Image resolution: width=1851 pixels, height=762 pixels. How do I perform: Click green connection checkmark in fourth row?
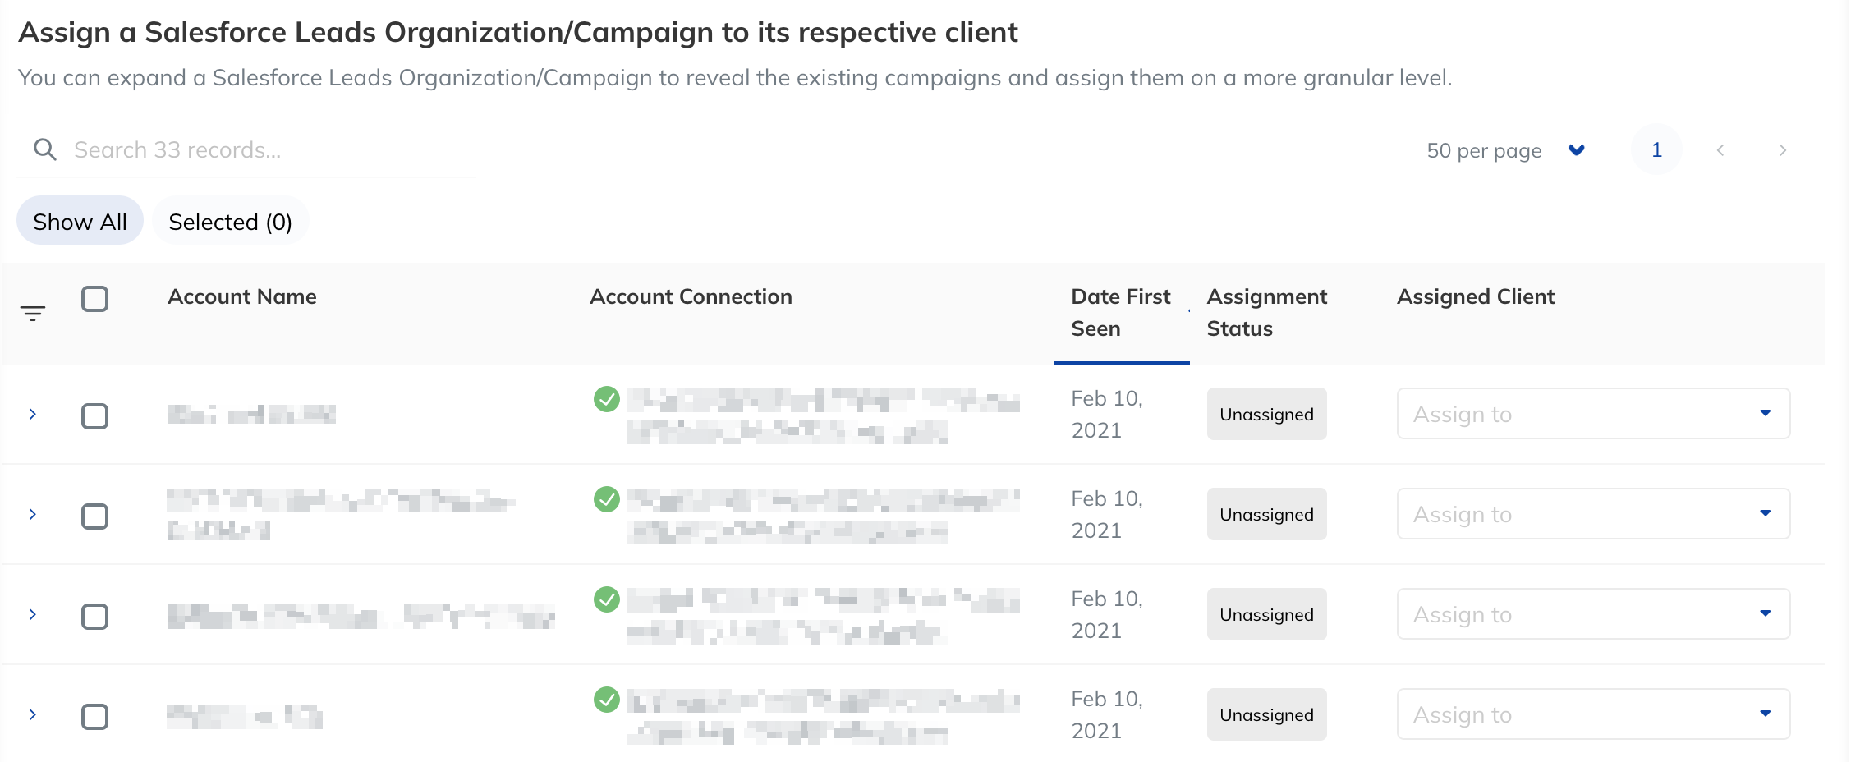pyautogui.click(x=607, y=700)
